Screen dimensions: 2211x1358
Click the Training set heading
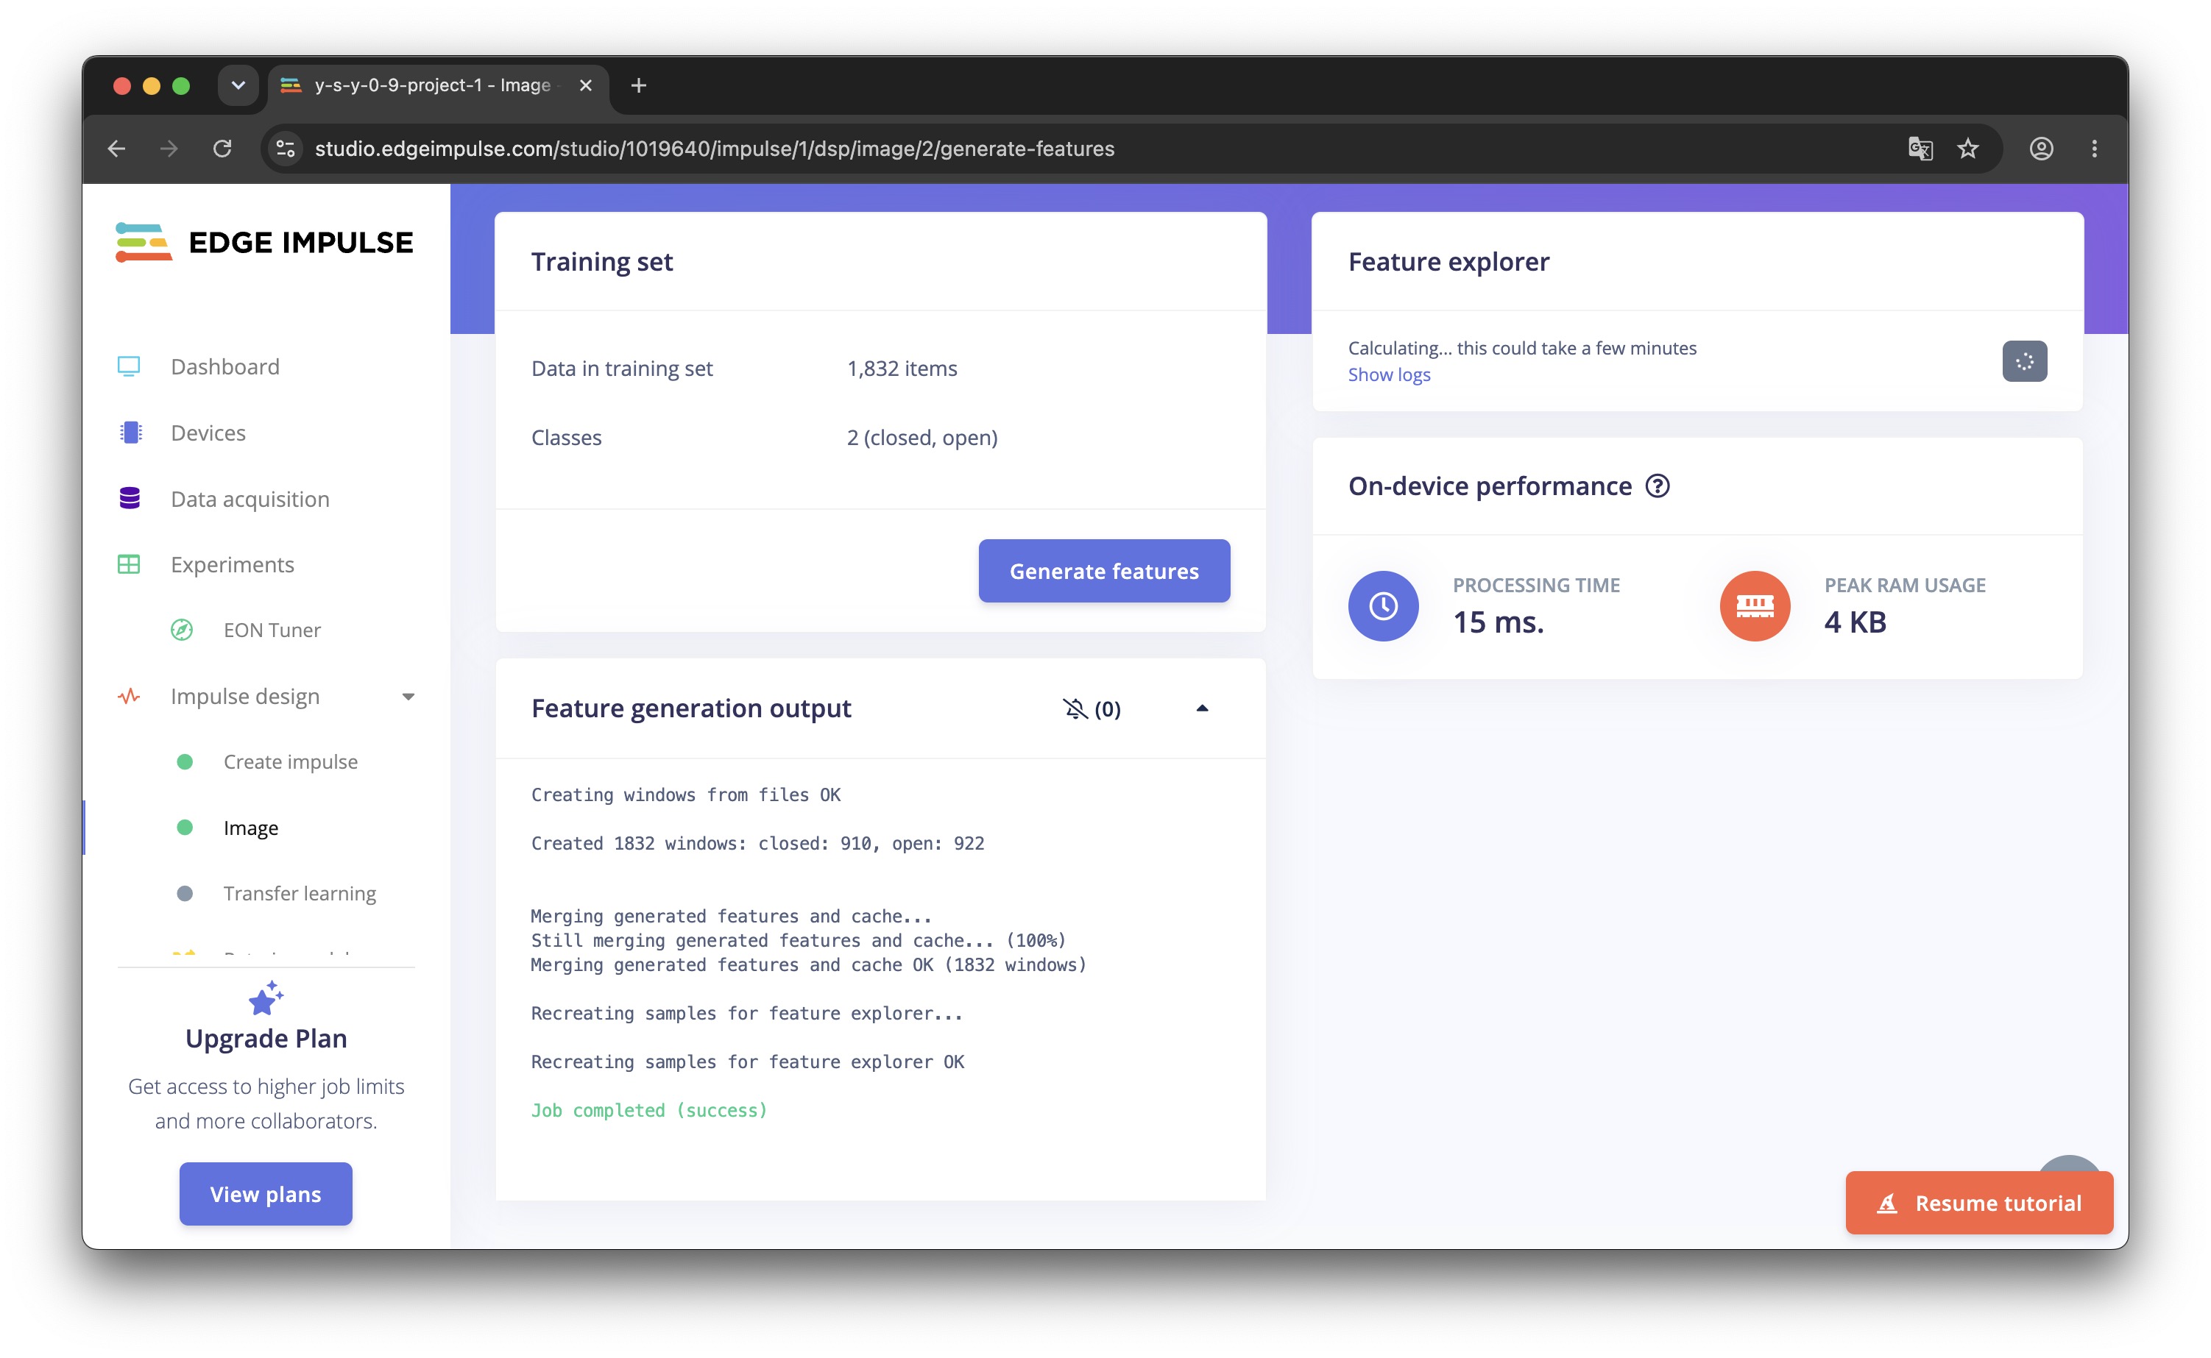pyautogui.click(x=602, y=261)
